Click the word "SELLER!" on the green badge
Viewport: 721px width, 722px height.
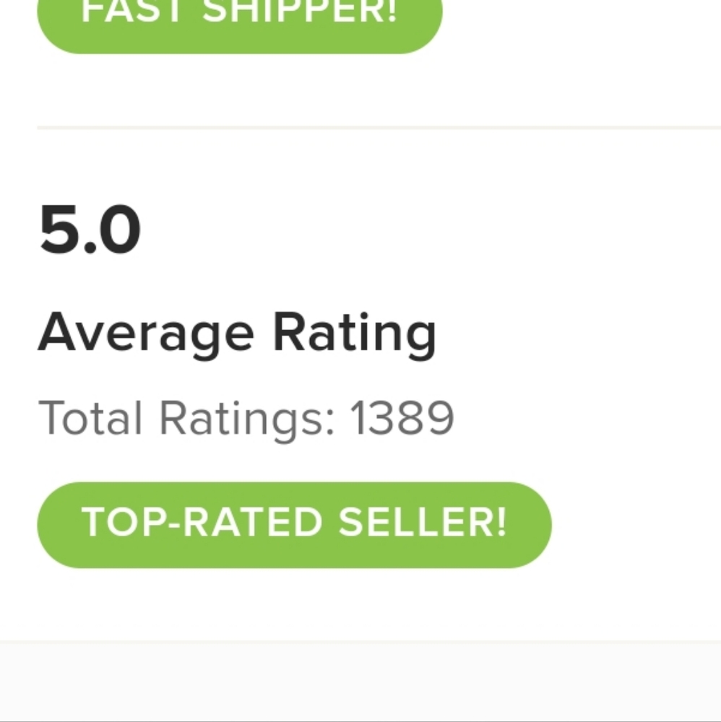(423, 523)
